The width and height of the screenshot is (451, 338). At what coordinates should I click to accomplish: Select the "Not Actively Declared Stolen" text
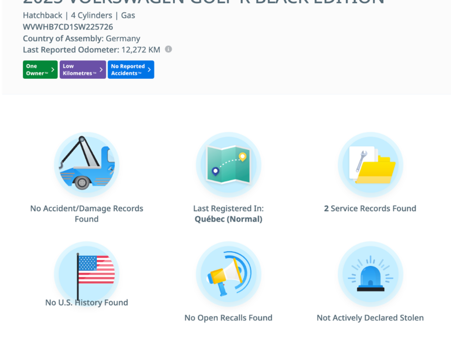click(370, 318)
